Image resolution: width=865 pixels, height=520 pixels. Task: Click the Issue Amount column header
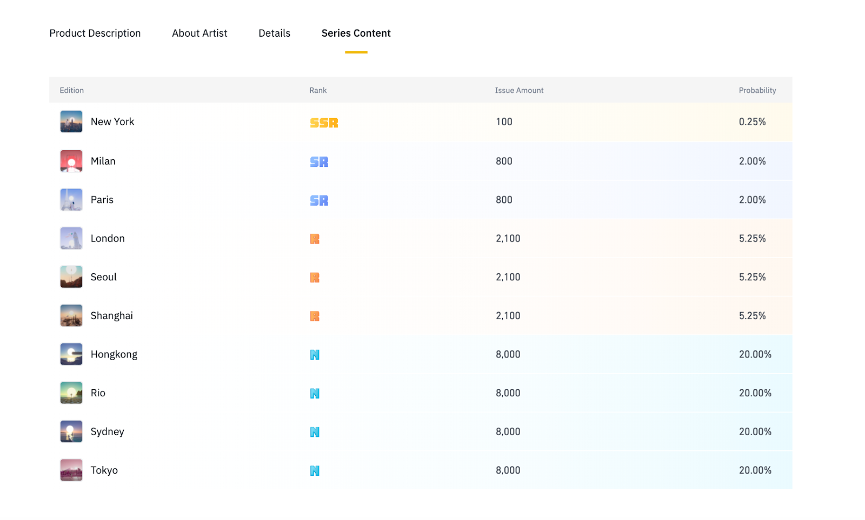[519, 91]
